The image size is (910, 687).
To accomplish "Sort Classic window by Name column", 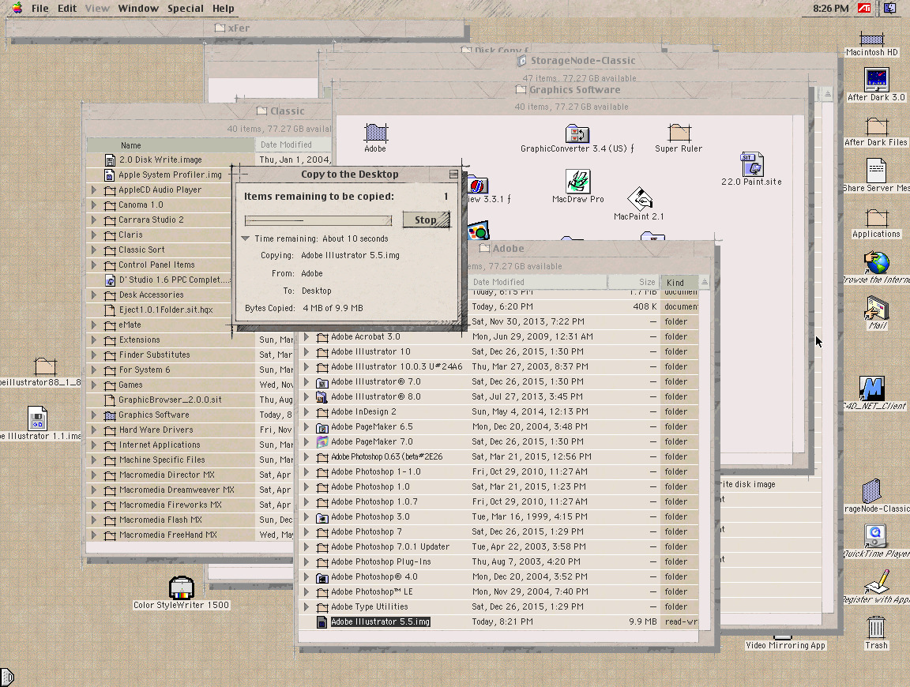I will (171, 145).
